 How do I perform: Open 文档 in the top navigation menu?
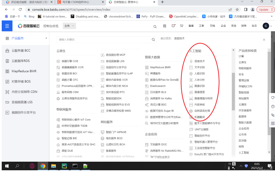(x=212, y=26)
